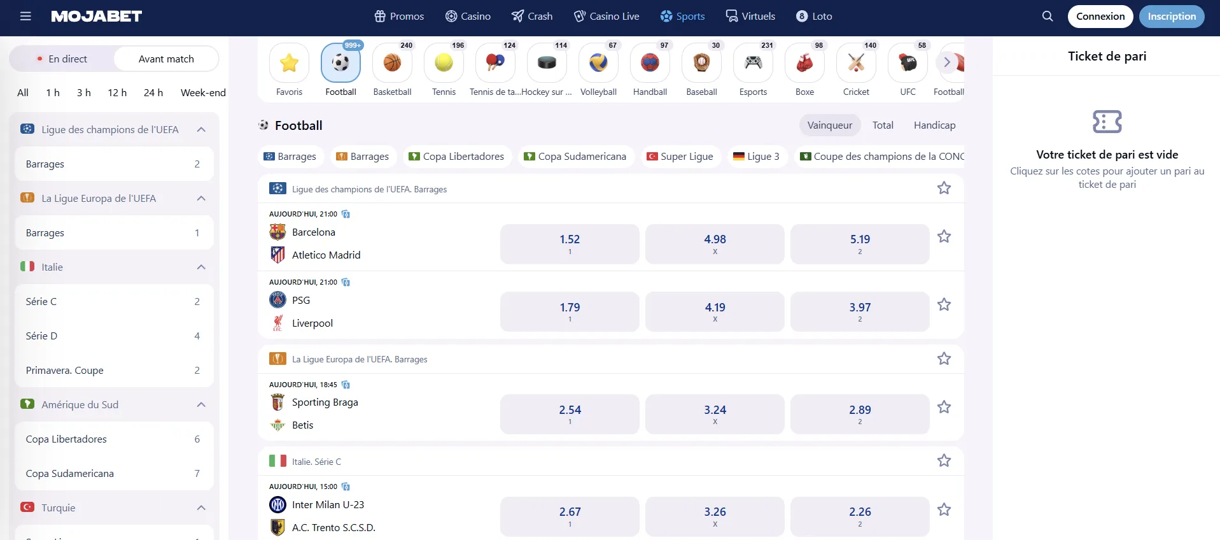Select the Tennis sport icon
The image size is (1220, 540).
(443, 62)
